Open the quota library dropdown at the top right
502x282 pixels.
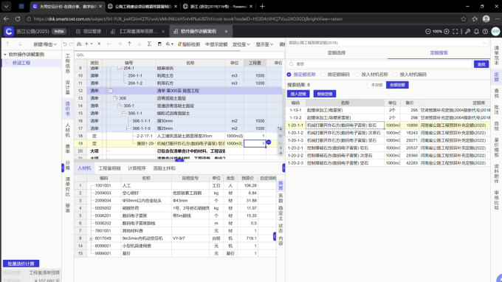388,43
